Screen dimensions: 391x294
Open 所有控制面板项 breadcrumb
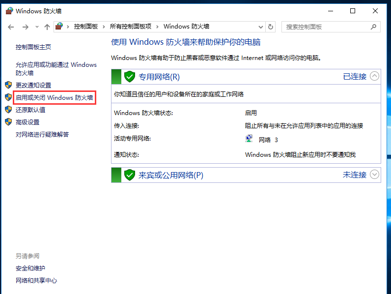point(131,27)
